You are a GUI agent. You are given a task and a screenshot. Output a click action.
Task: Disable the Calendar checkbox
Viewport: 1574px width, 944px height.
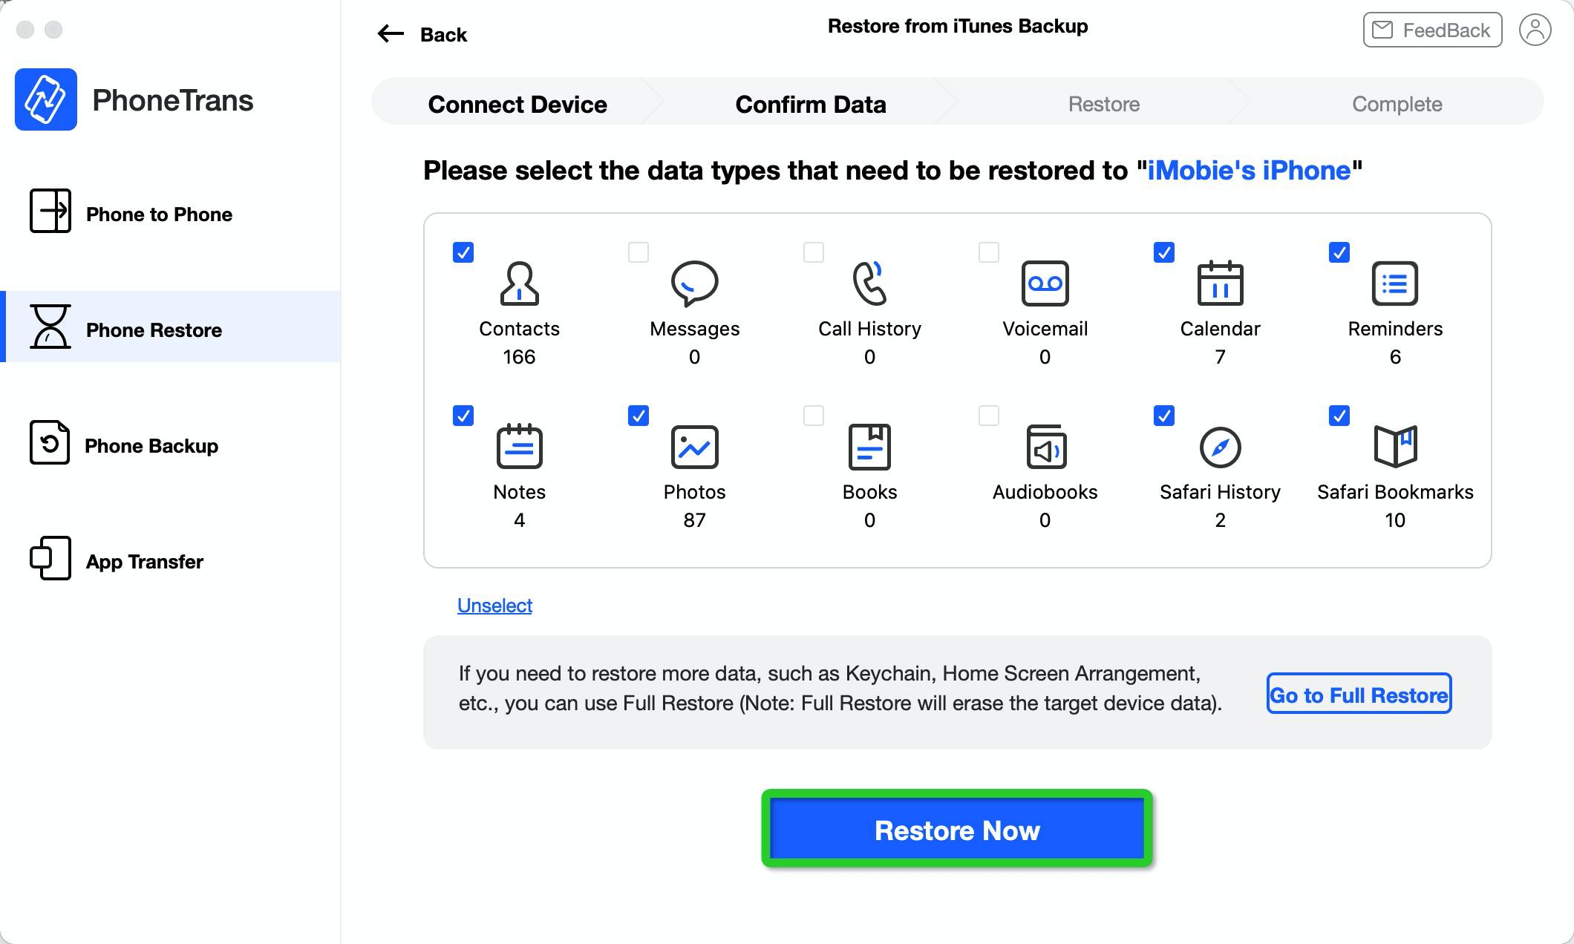1163,252
